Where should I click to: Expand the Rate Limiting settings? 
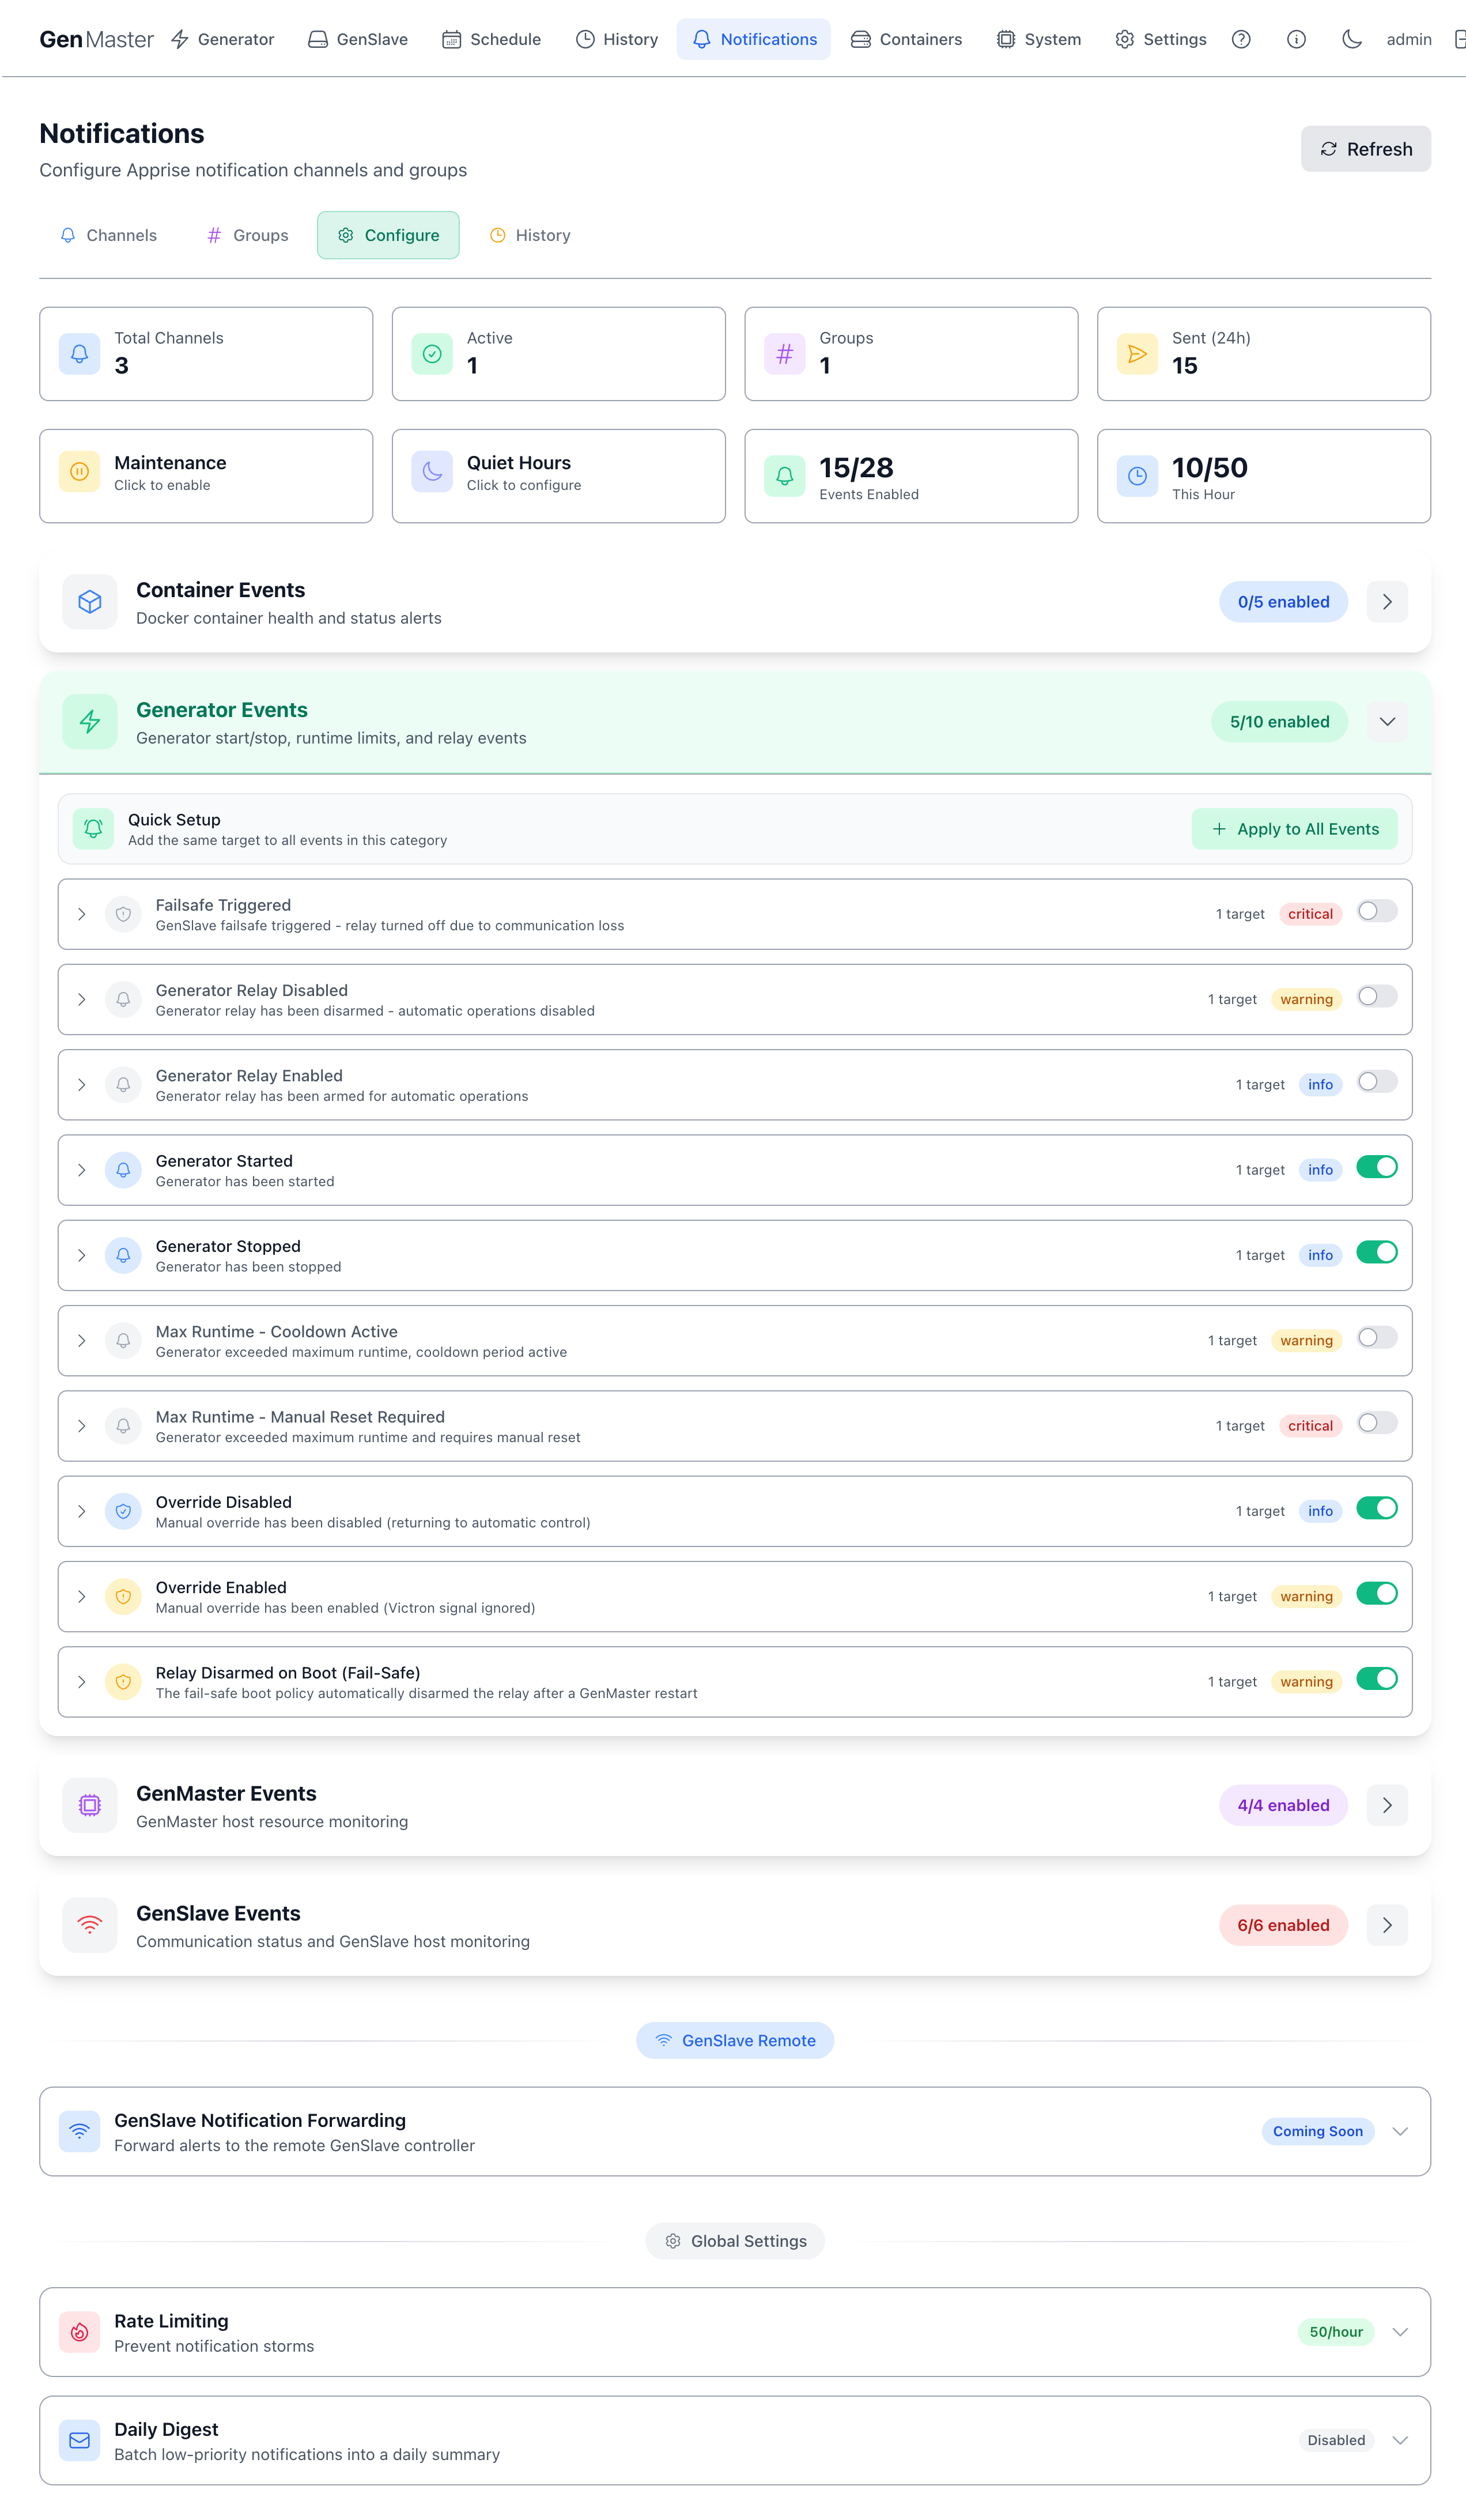click(1400, 2333)
